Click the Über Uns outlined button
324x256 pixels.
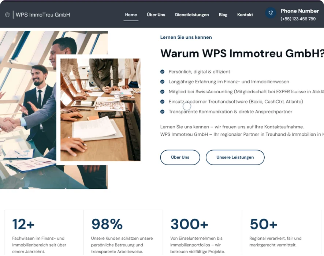pos(180,157)
